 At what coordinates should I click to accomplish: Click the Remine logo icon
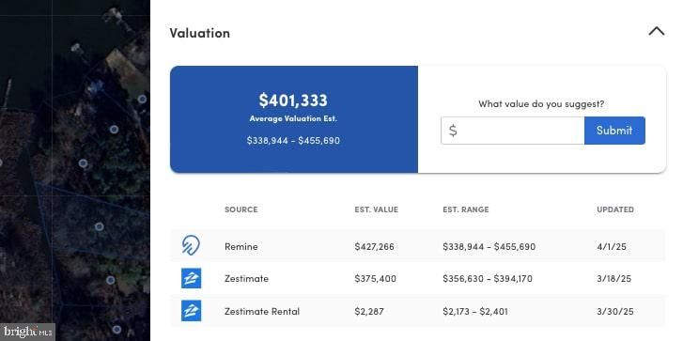191,245
